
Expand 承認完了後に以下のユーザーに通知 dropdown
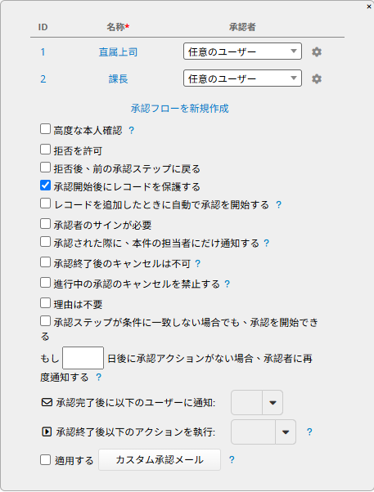(257, 403)
